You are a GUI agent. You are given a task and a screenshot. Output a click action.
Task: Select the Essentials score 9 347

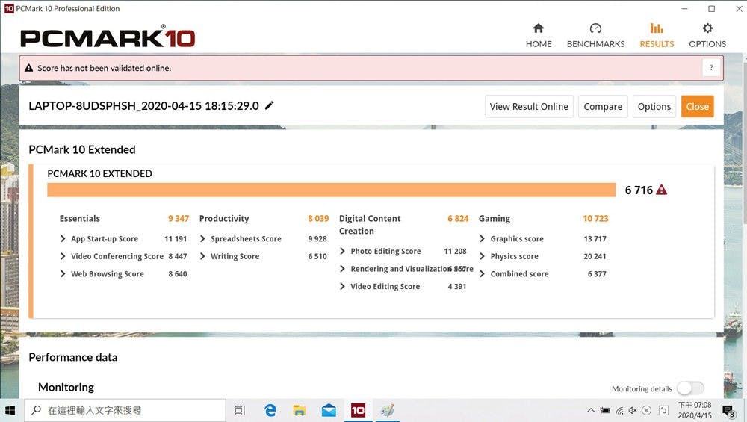pos(179,219)
